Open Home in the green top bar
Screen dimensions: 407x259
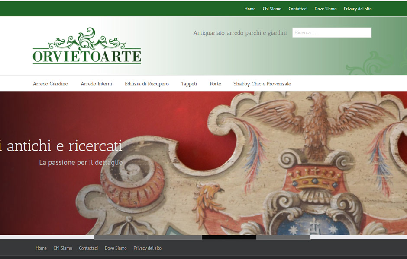pyautogui.click(x=250, y=9)
